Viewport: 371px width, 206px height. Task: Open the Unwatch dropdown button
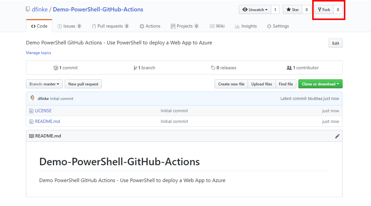(255, 10)
